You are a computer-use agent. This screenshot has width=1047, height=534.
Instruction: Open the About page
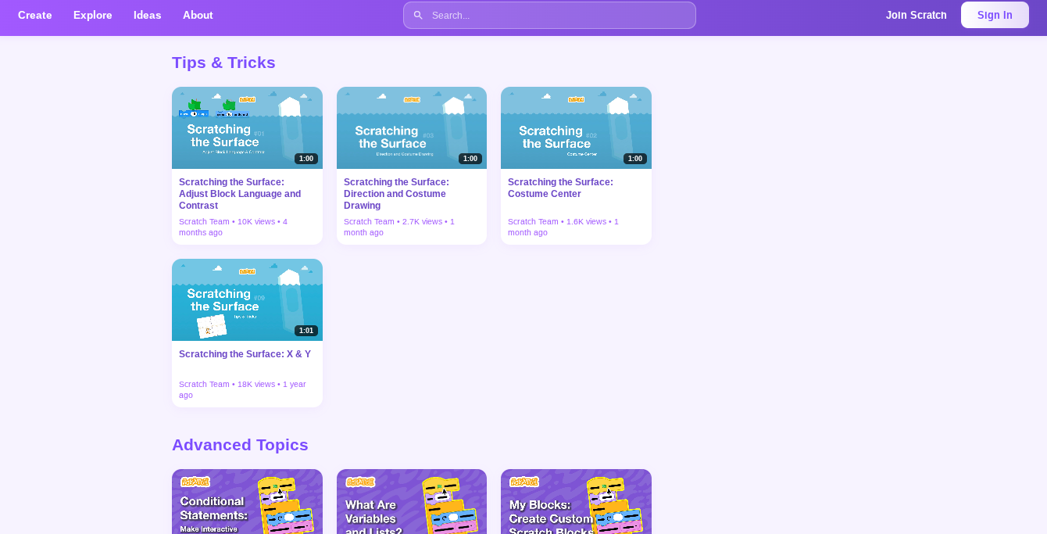pos(198,15)
